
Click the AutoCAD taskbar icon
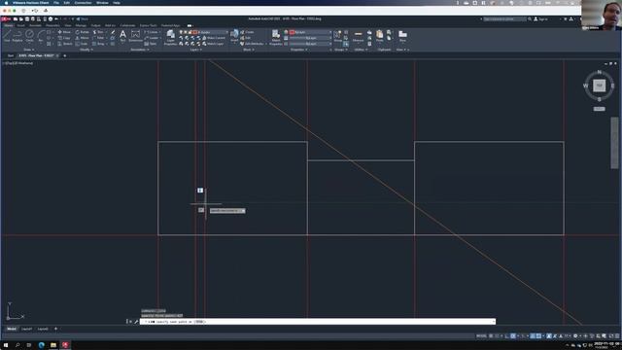coord(65,345)
